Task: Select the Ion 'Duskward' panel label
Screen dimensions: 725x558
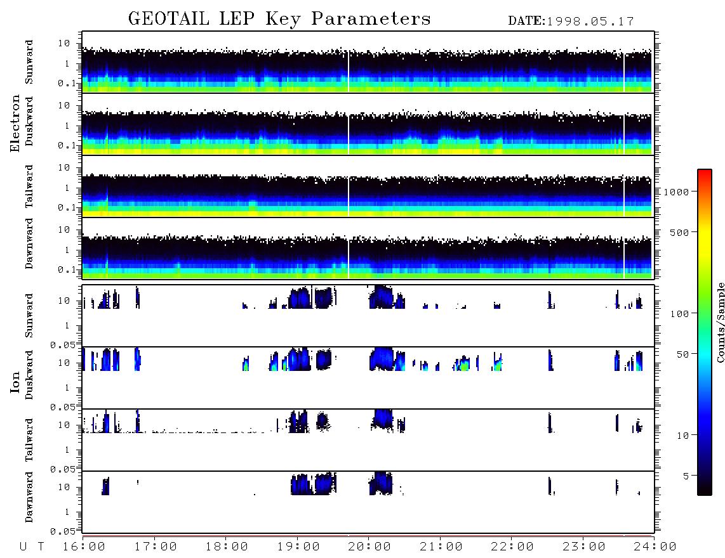Action: (29, 375)
